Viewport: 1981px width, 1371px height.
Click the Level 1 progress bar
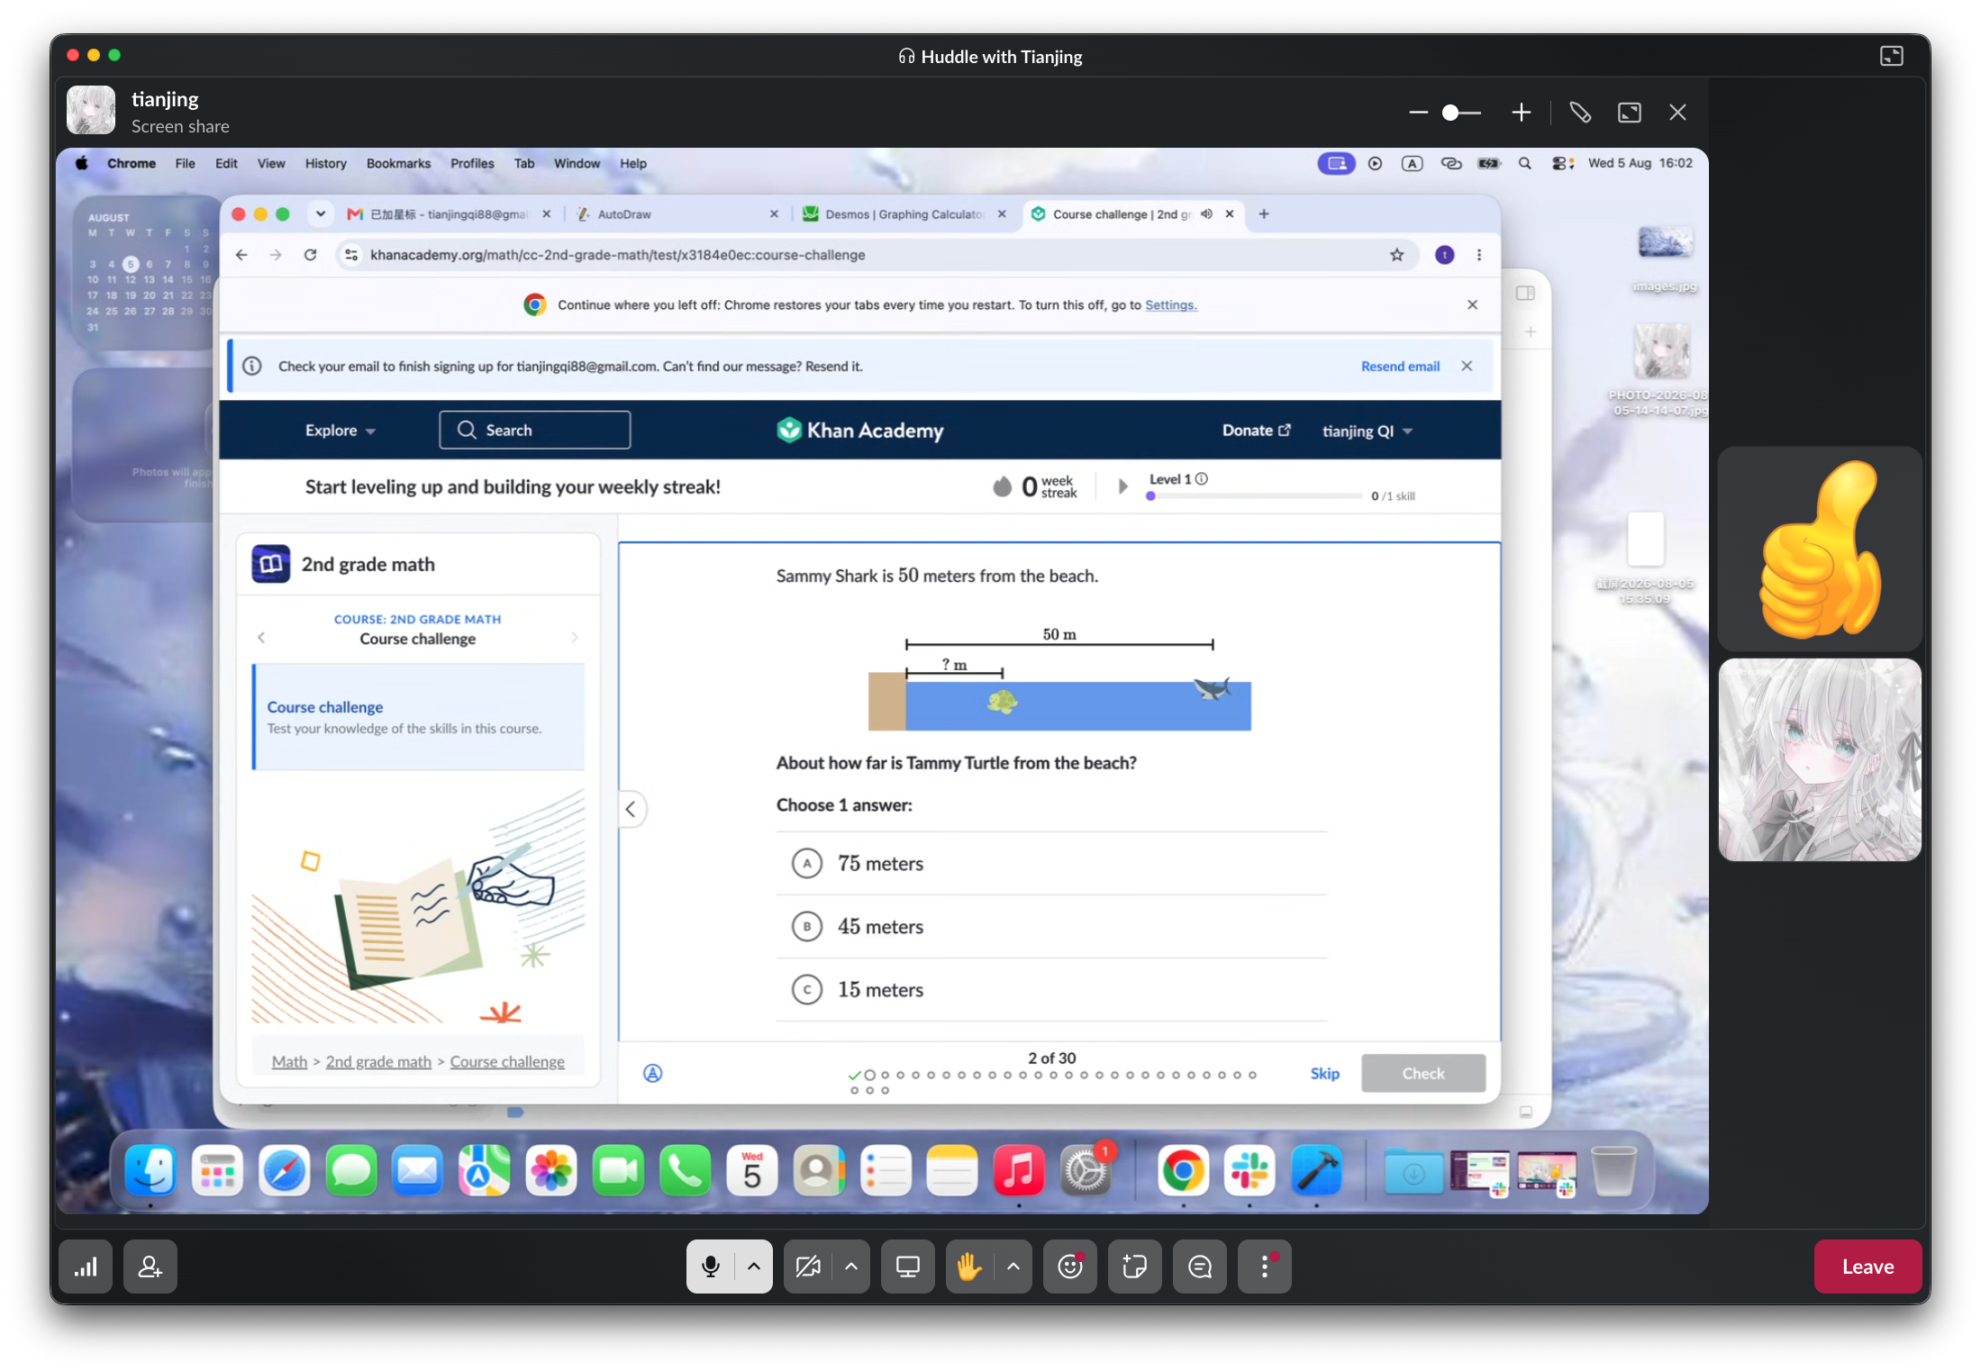pyautogui.click(x=1254, y=496)
